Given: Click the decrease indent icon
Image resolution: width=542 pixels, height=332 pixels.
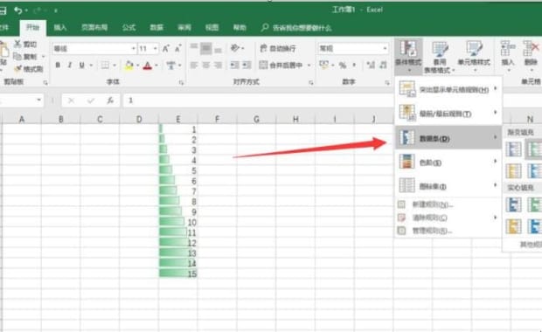Looking at the screenshot, I should 234,65.
